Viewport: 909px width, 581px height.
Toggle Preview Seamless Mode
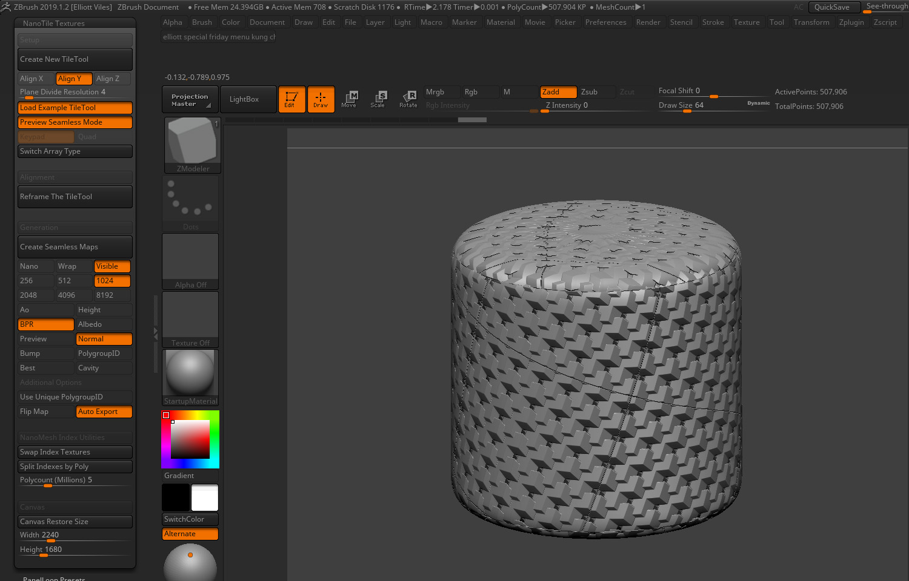point(75,122)
